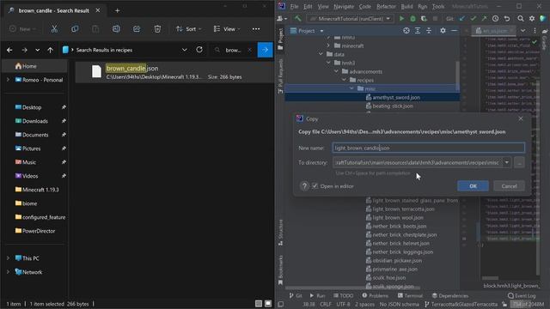Select brown_candle.json search result
The width and height of the screenshot is (550, 309).
click(x=174, y=72)
